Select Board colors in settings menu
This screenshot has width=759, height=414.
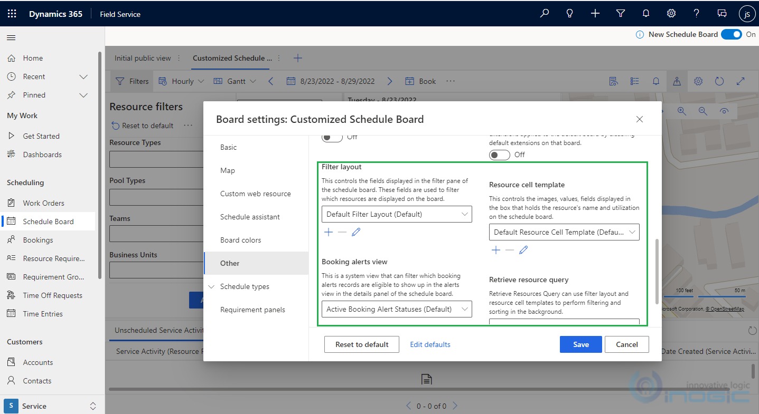(240, 240)
